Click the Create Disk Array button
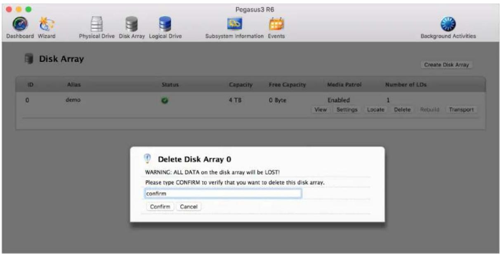 tap(447, 65)
